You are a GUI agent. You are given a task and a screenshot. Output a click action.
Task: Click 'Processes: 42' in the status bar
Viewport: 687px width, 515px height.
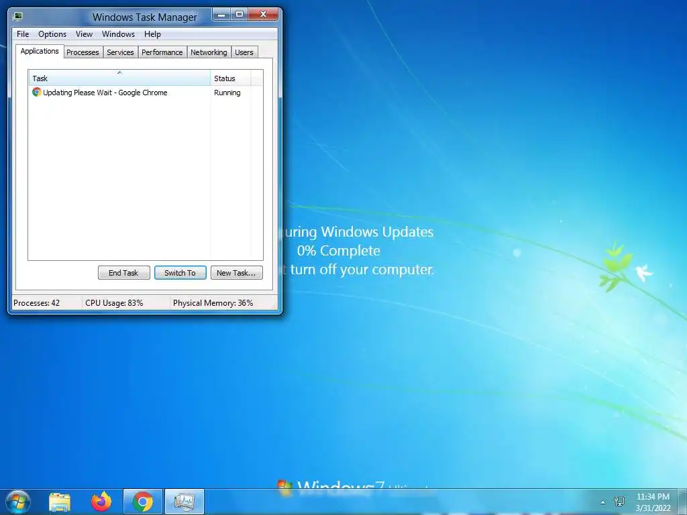37,302
